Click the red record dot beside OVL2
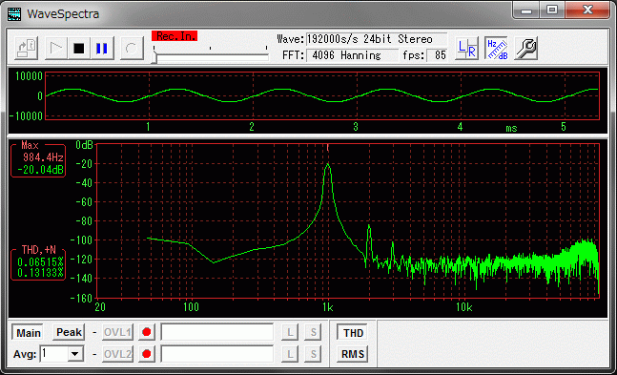 pos(147,354)
